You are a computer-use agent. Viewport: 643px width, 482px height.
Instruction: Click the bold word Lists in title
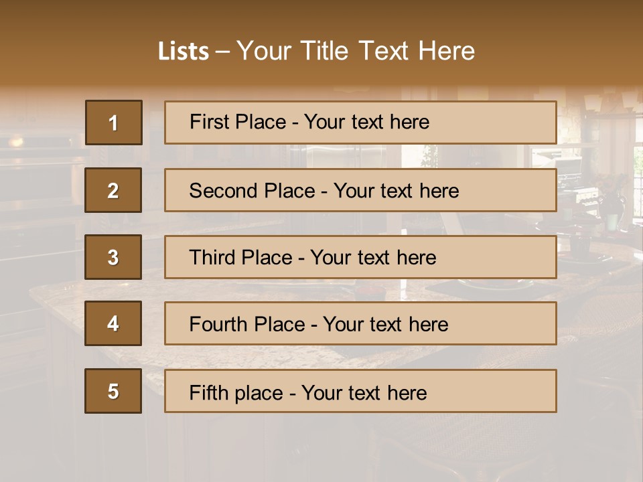pyautogui.click(x=184, y=52)
